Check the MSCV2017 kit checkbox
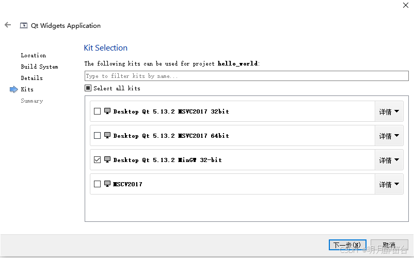 [98, 184]
